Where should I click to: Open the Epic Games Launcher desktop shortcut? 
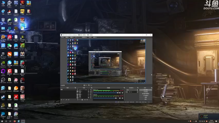pyautogui.click(x=3, y=55)
